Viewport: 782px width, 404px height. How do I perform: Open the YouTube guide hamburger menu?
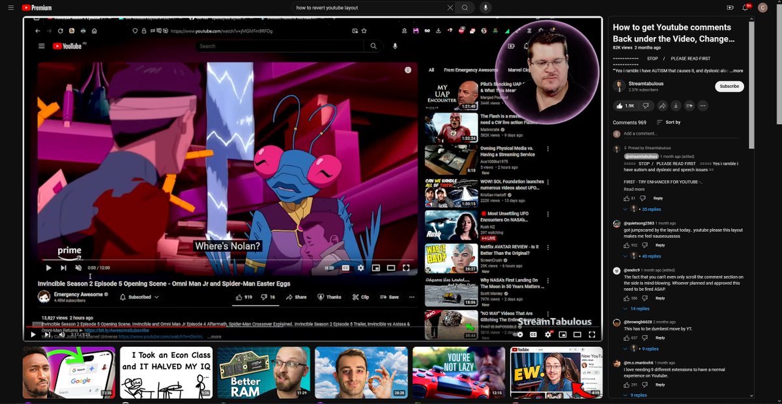pos(10,8)
